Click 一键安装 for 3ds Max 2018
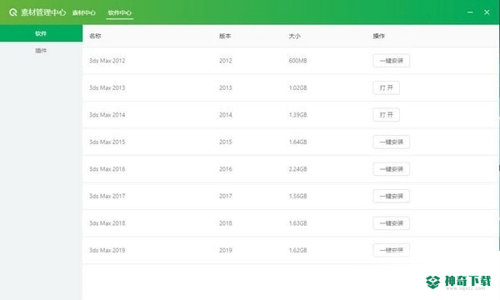500x300 pixels. 392,223
